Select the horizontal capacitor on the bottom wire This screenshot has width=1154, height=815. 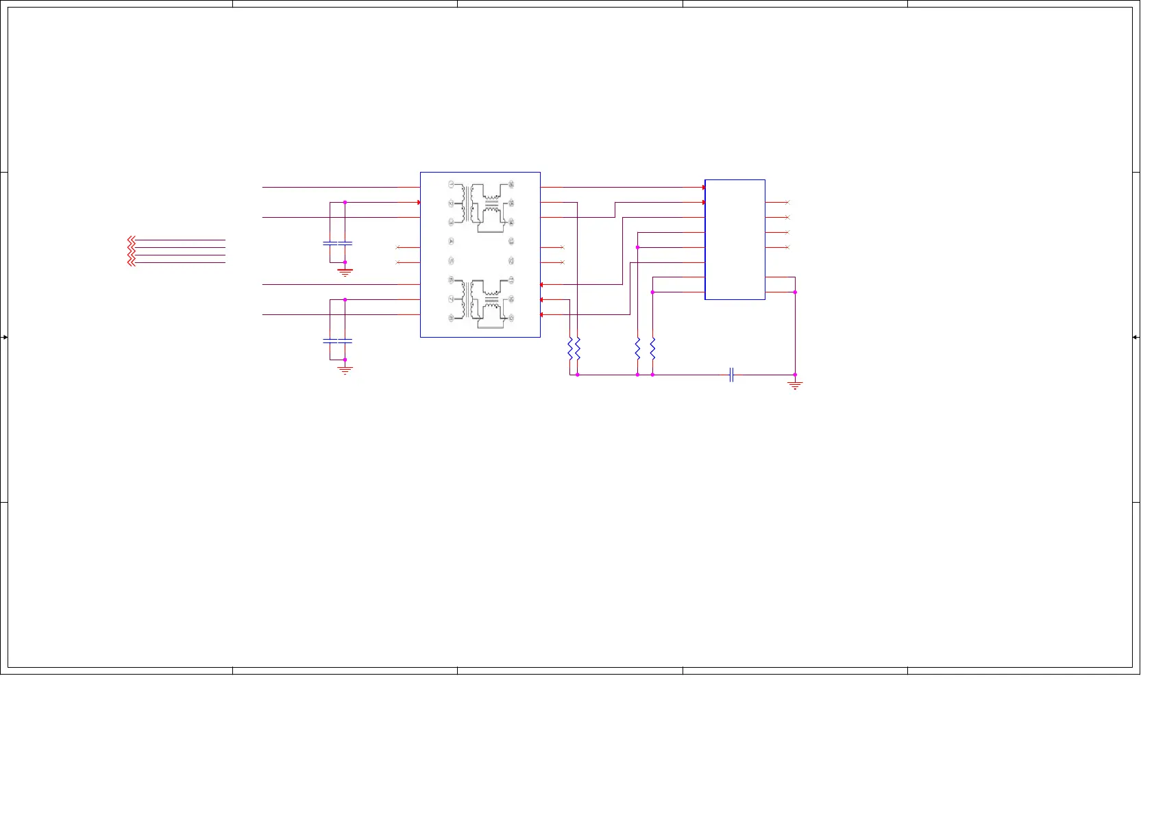click(x=731, y=375)
